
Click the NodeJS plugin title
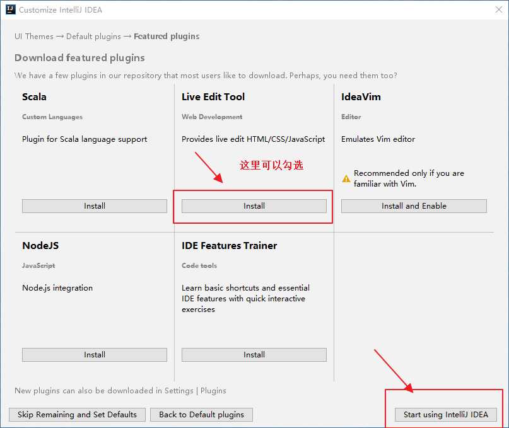coord(40,246)
